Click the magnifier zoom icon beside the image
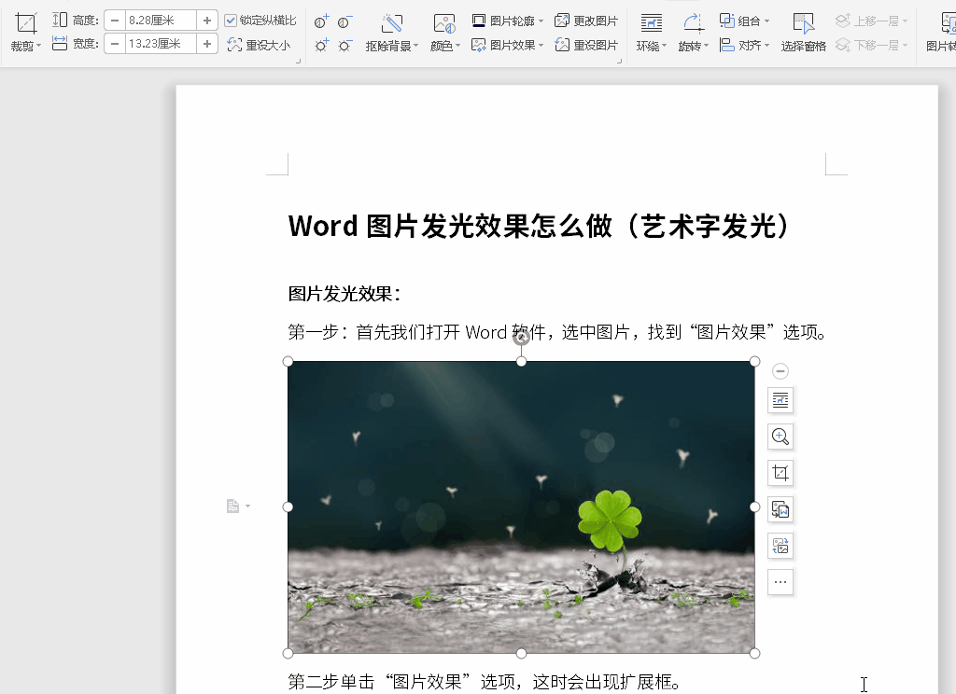956x694 pixels. click(780, 437)
